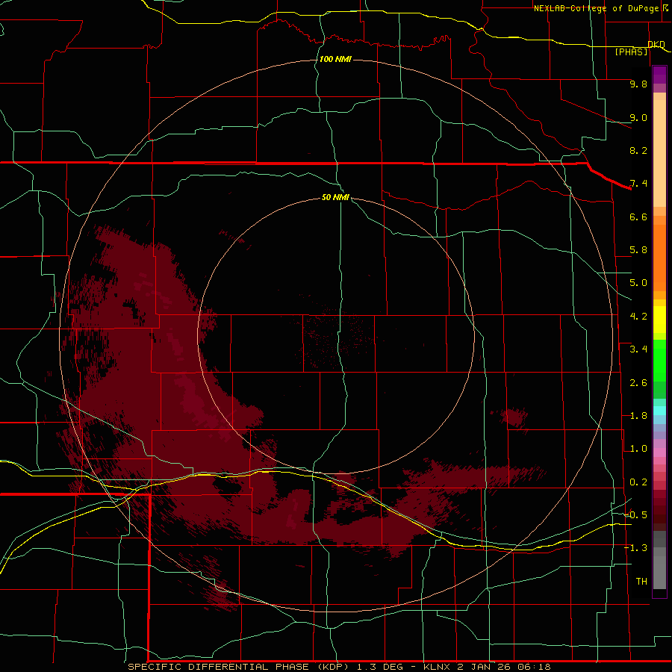
Task: Click the 6.6 value on the color scale
Action: coord(638,217)
